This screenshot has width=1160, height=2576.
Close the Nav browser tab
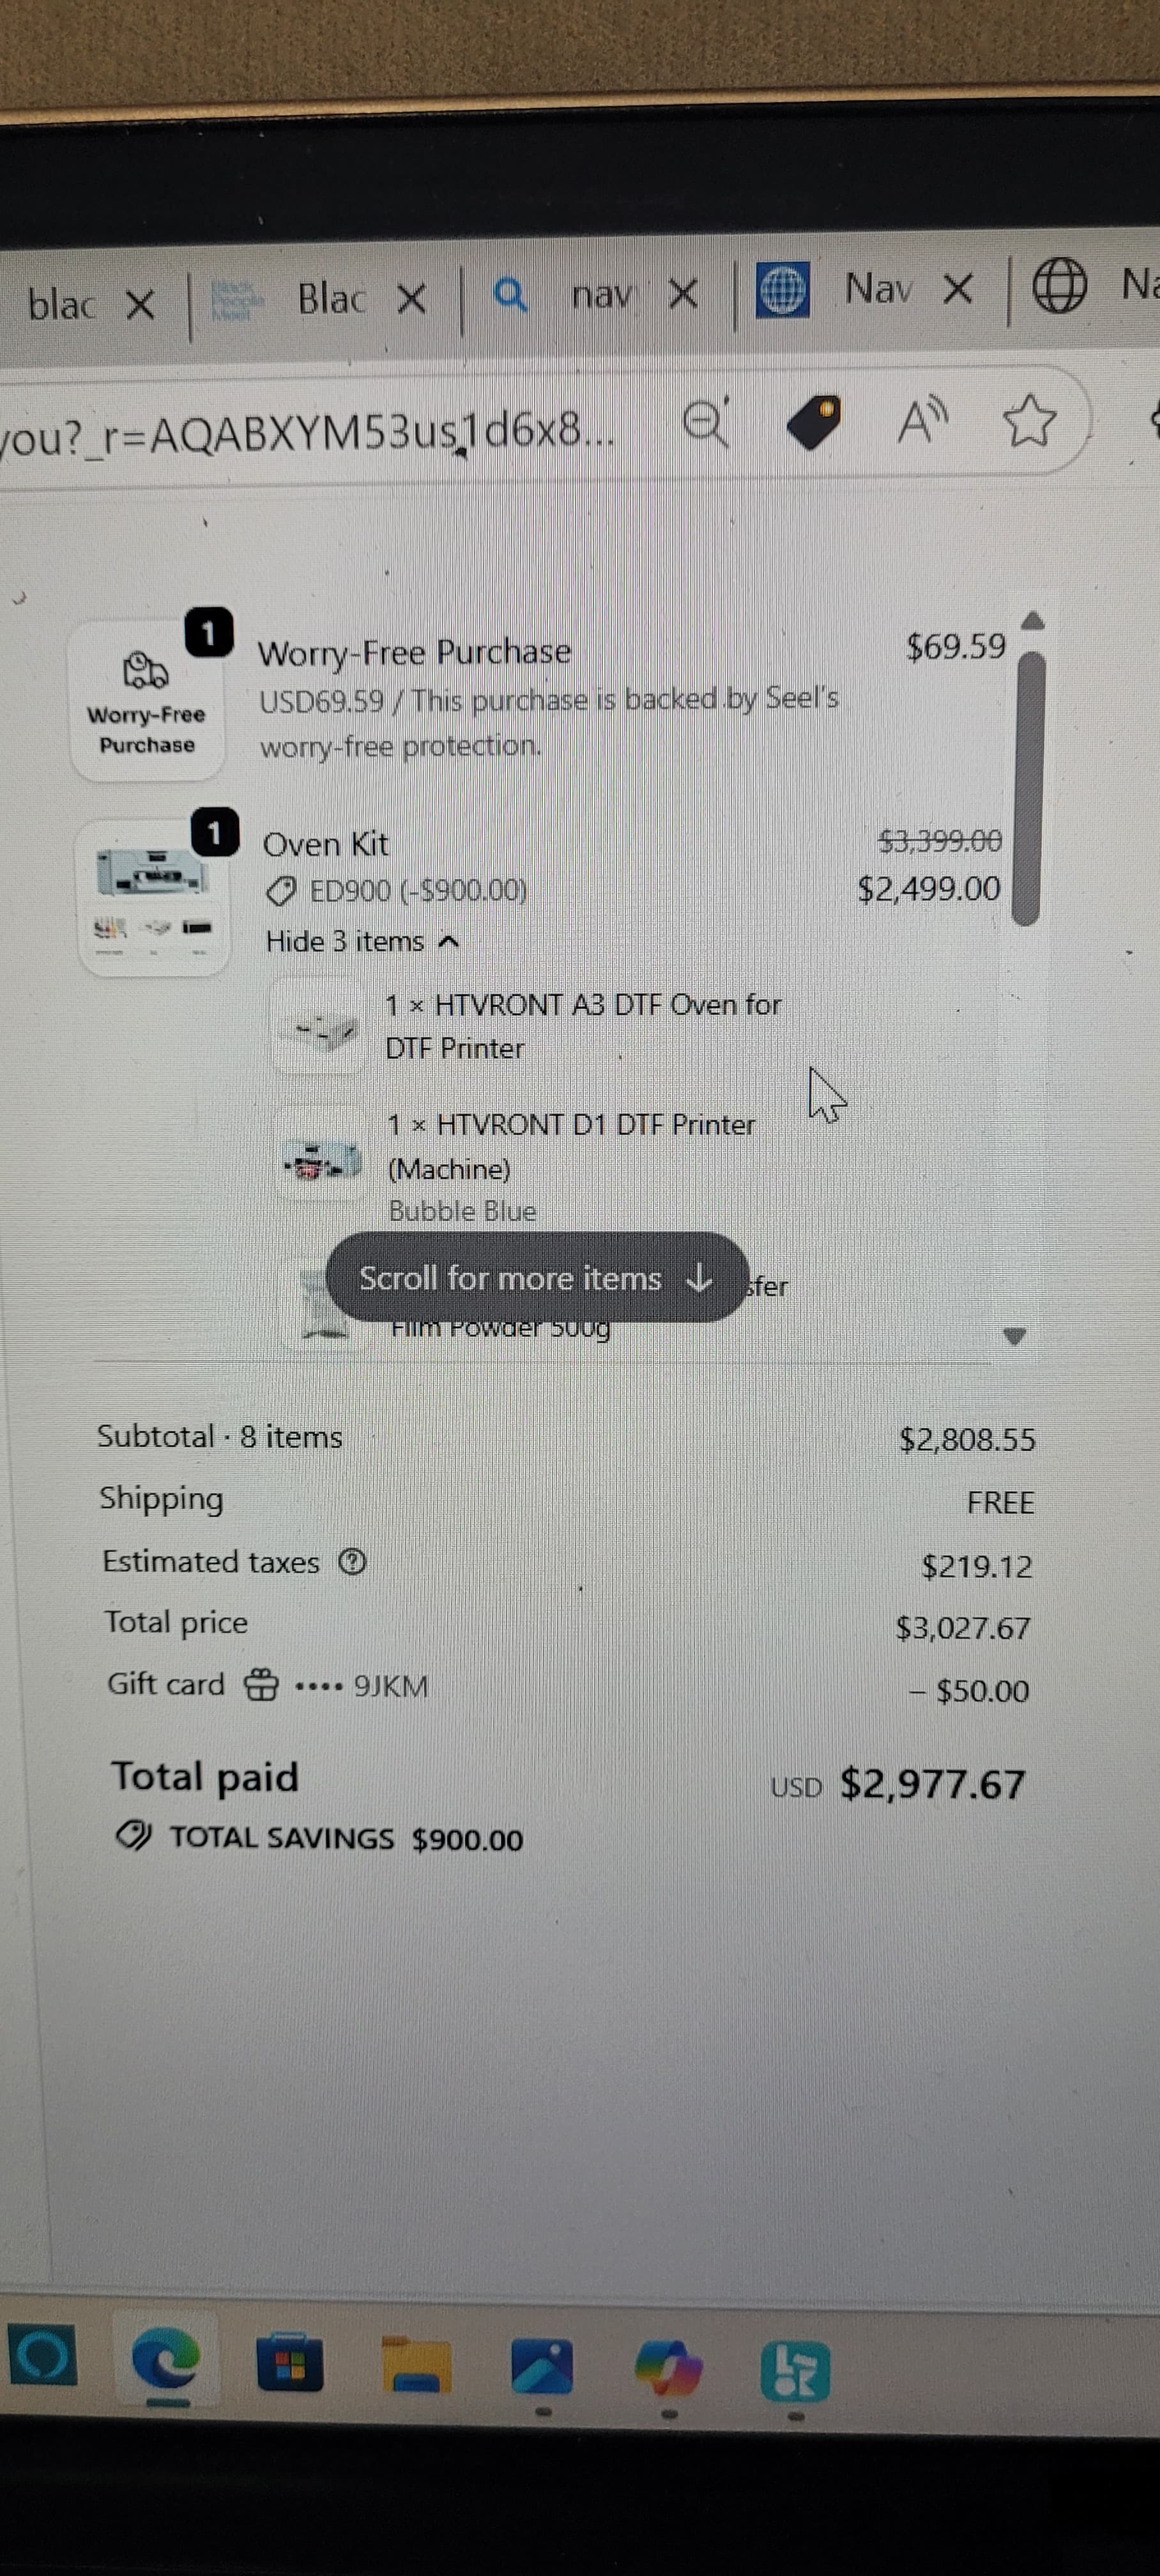957,290
